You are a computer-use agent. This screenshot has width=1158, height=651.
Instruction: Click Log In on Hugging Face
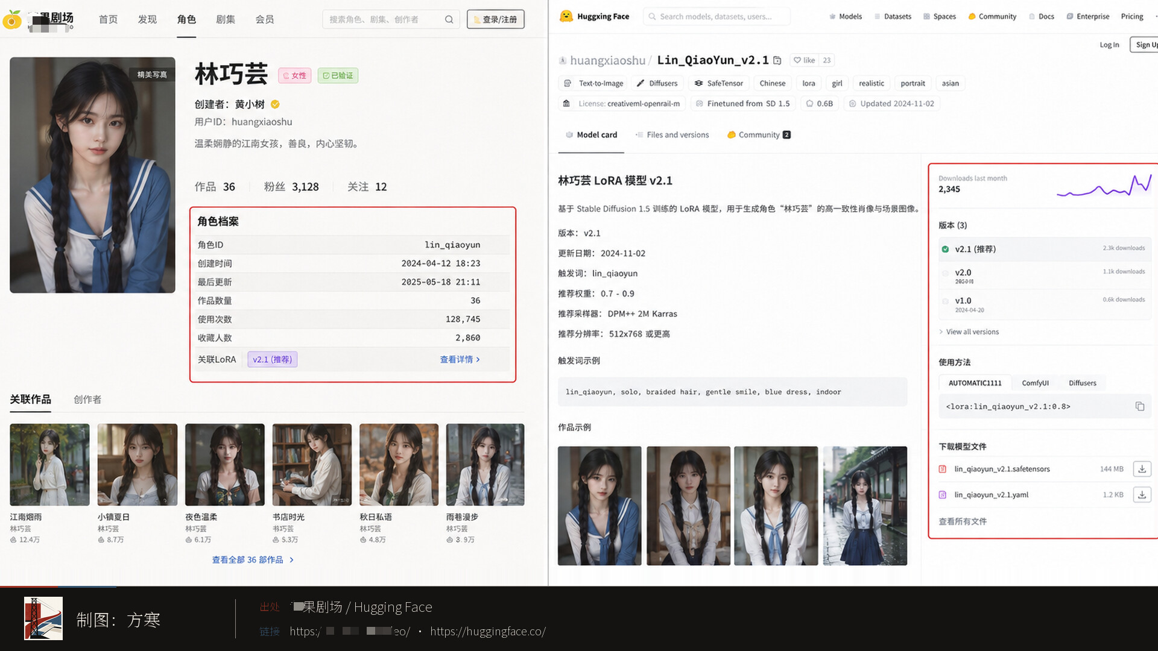[x=1109, y=45]
